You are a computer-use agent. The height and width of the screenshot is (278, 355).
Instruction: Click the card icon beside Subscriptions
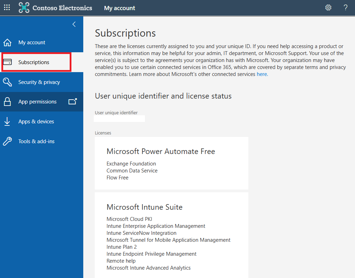[x=7, y=62]
